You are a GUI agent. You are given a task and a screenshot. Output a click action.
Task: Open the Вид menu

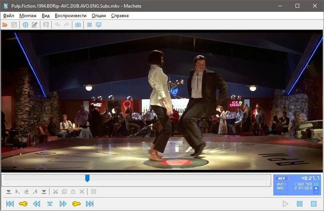(46, 16)
